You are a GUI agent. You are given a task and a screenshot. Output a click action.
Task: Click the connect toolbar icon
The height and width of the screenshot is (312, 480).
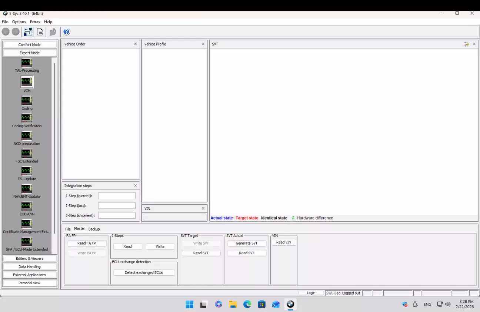pos(28,32)
